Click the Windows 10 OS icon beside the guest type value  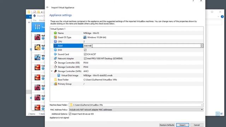(x=85, y=37)
